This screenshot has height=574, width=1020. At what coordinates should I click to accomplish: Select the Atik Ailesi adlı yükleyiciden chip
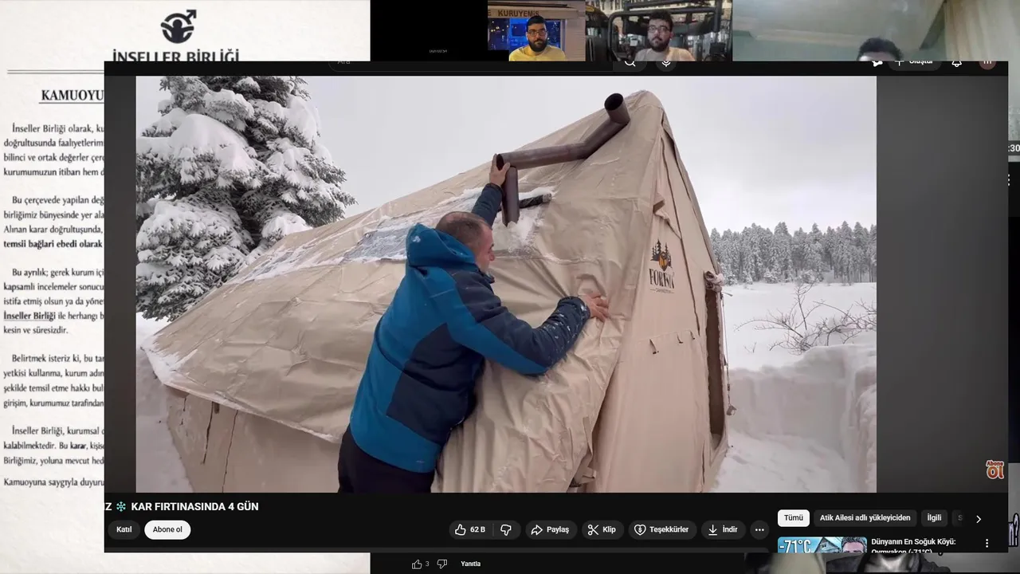pos(865,518)
